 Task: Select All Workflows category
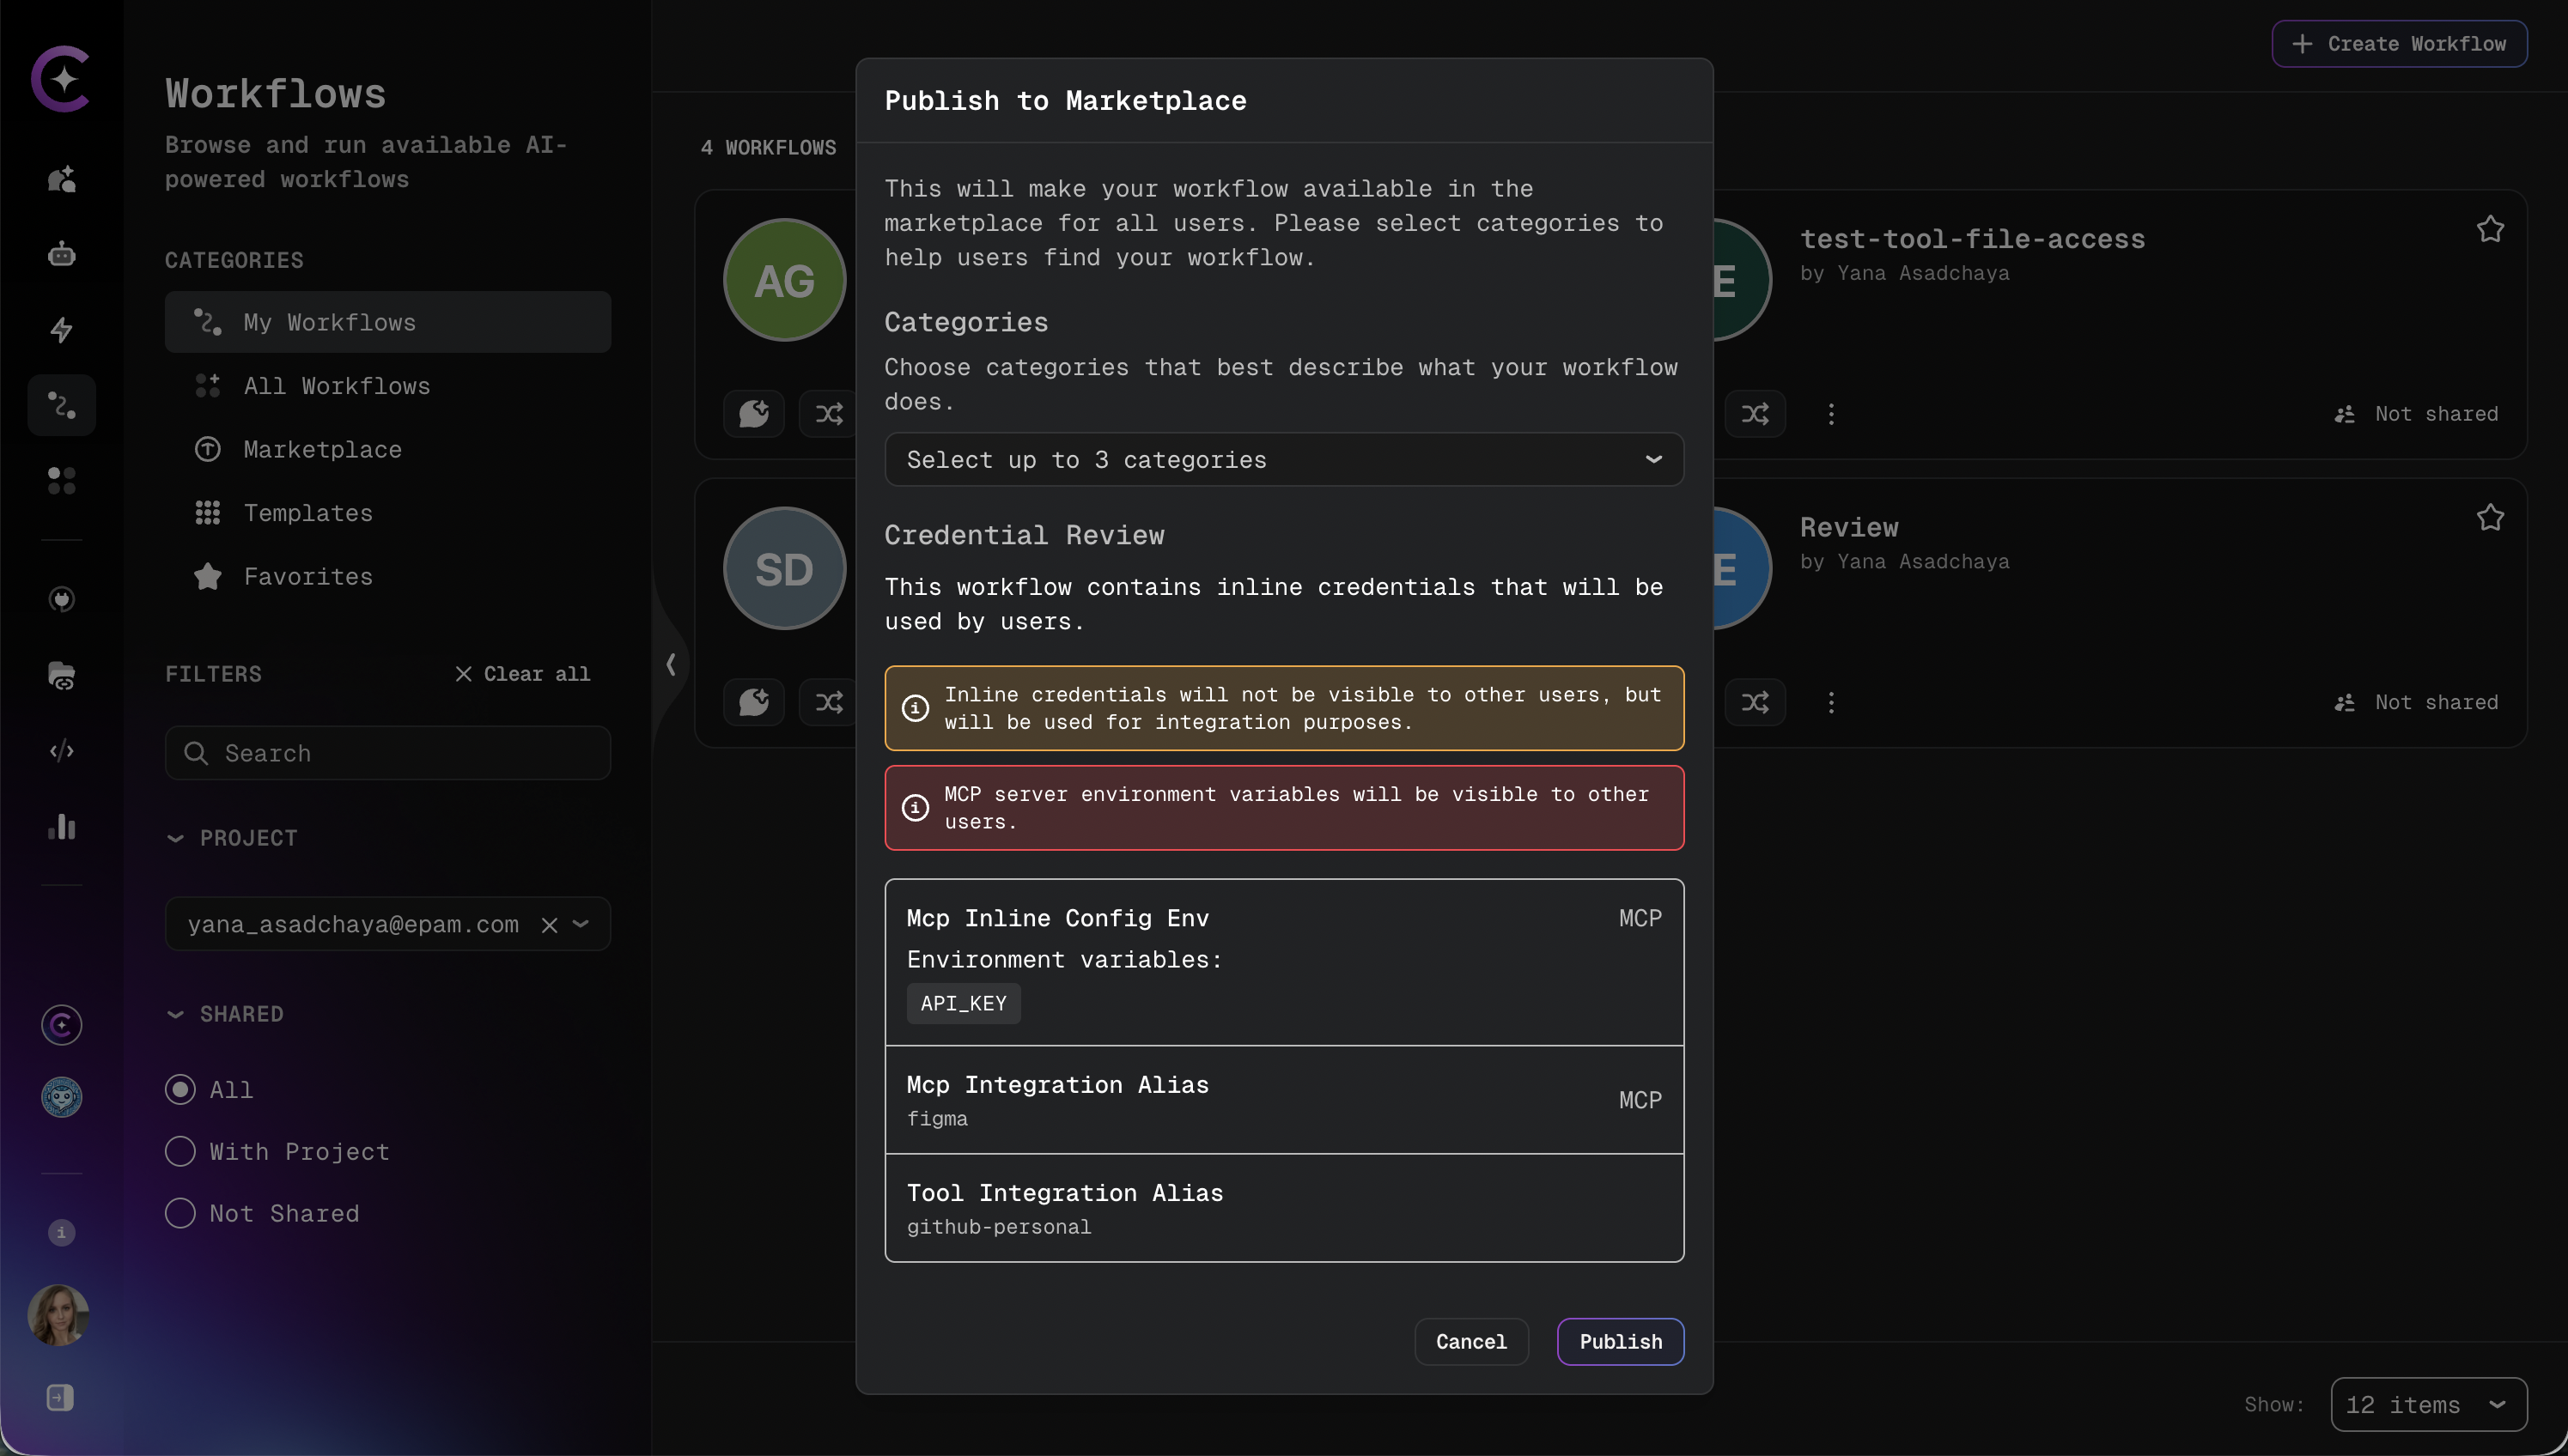click(387, 386)
